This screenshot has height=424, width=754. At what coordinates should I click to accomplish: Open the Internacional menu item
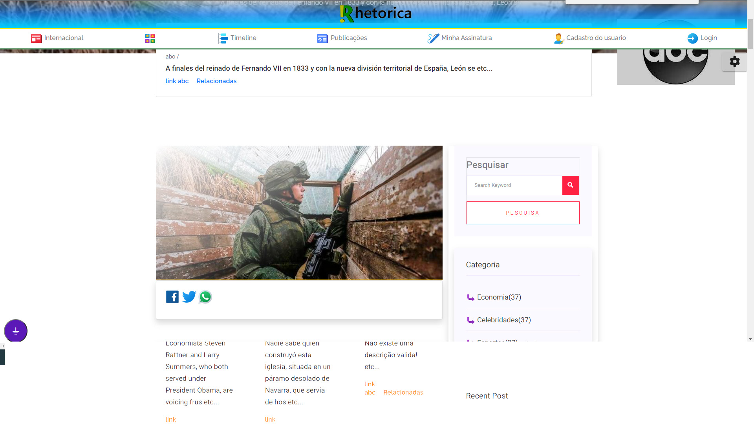pos(57,38)
